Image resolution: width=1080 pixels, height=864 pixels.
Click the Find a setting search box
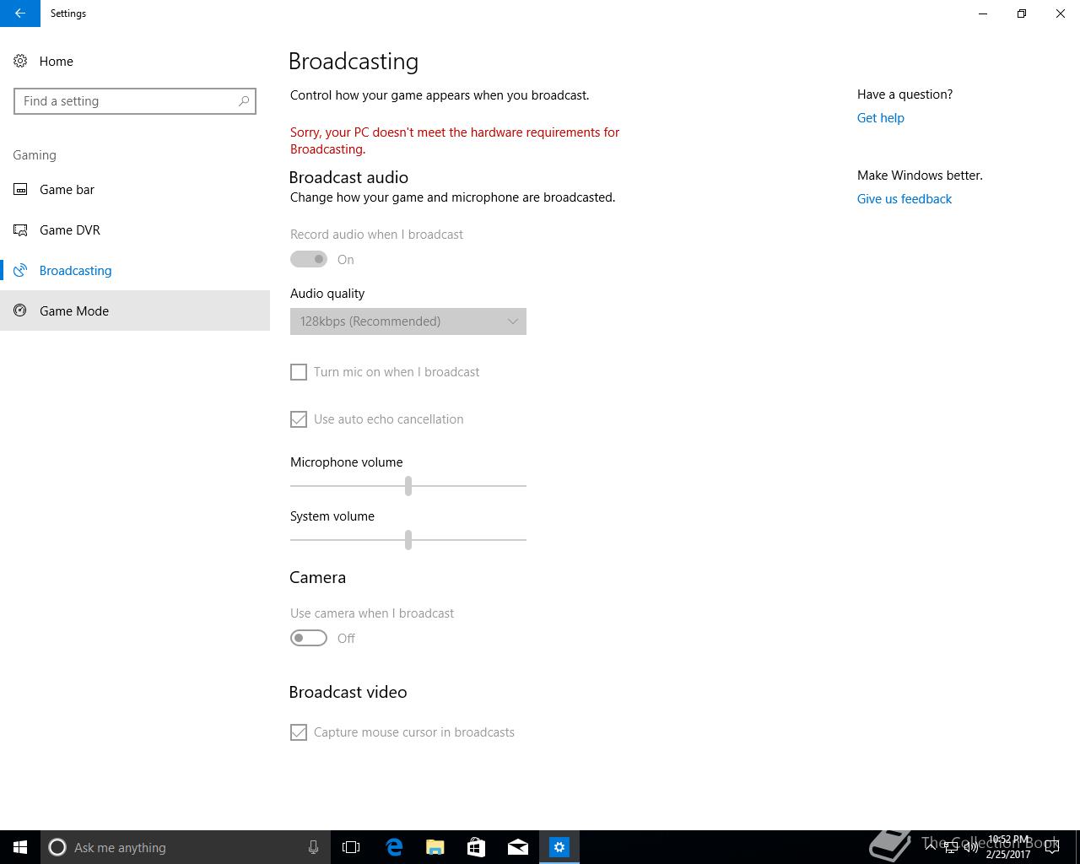(135, 101)
